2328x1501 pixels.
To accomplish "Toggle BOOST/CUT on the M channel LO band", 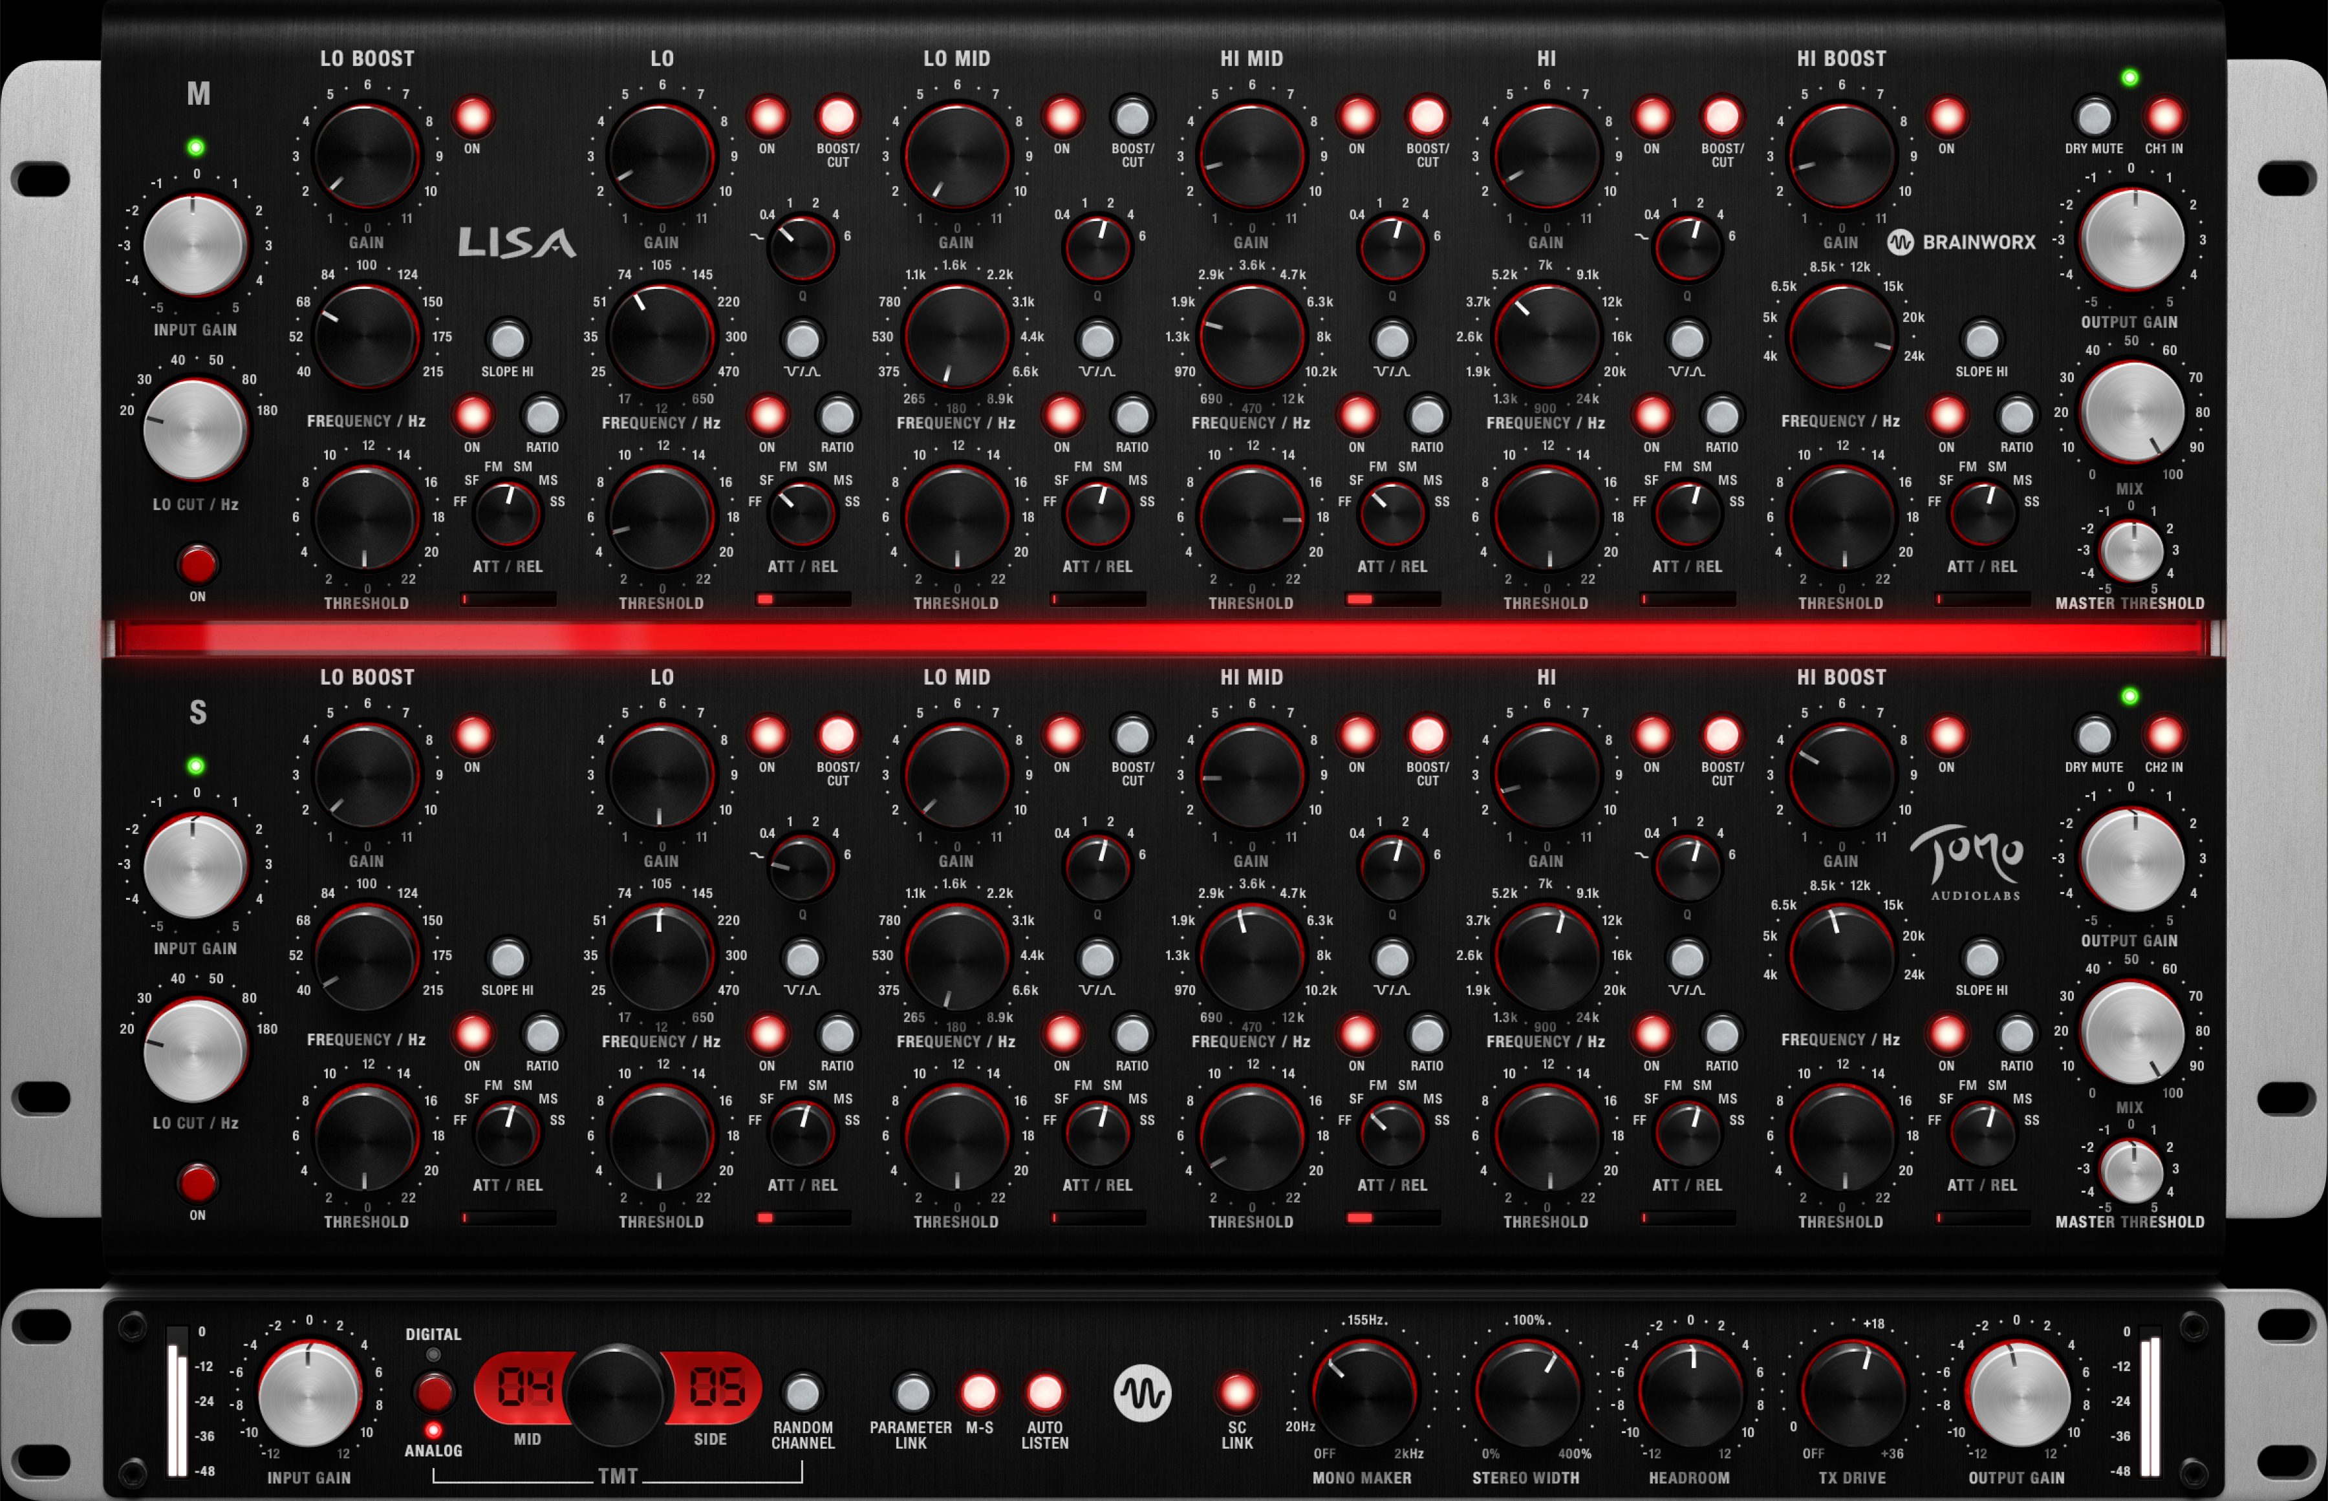I will [x=838, y=119].
